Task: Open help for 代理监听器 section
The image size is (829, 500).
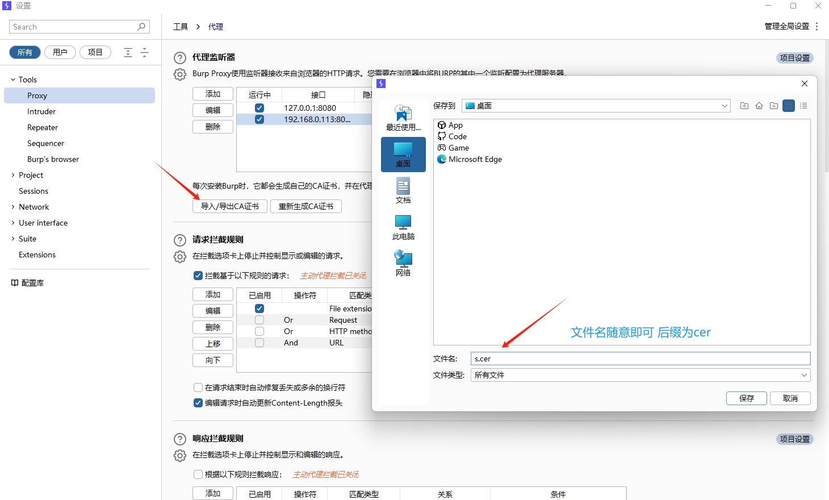Action: click(180, 58)
